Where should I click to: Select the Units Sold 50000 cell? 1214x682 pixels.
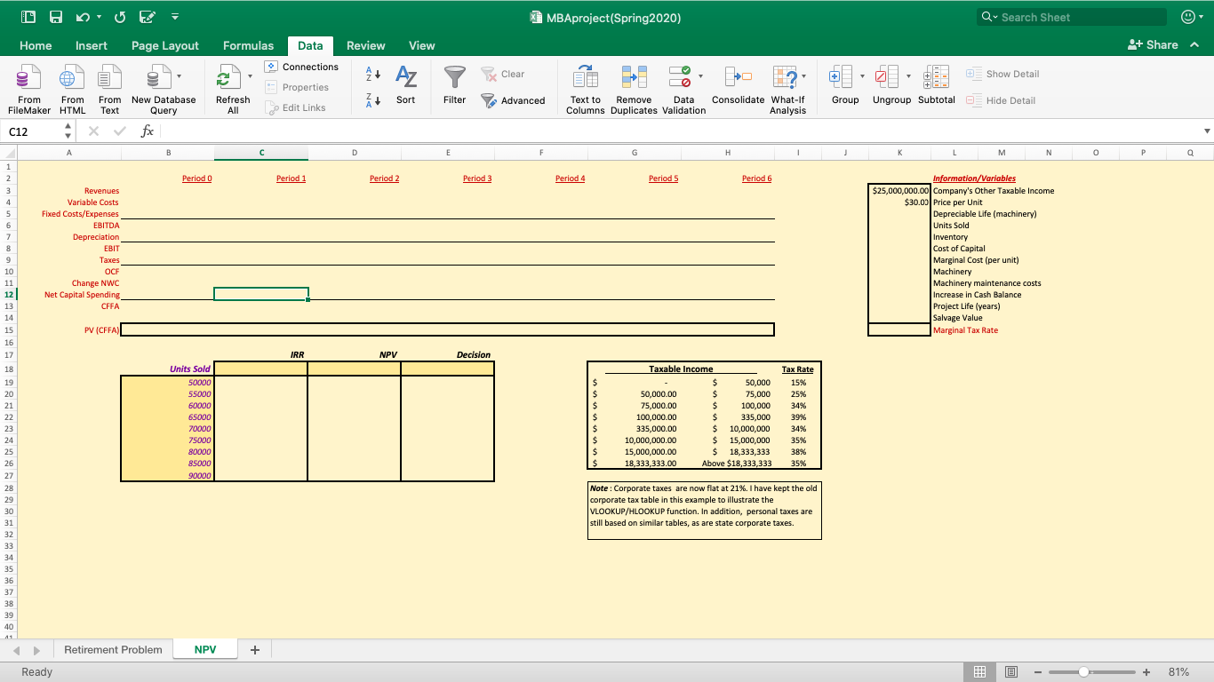pos(167,382)
